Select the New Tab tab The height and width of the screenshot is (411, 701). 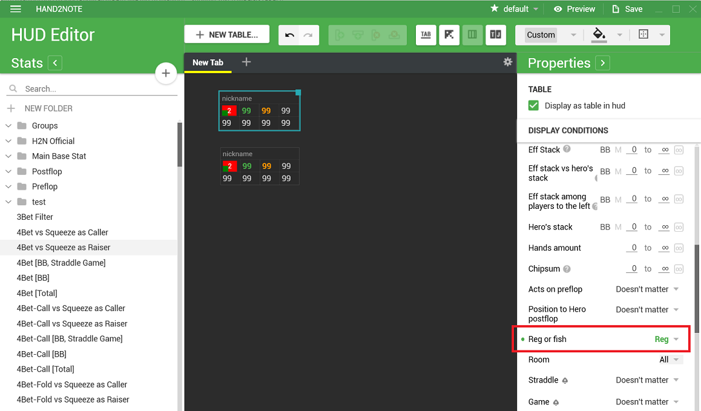[208, 62]
